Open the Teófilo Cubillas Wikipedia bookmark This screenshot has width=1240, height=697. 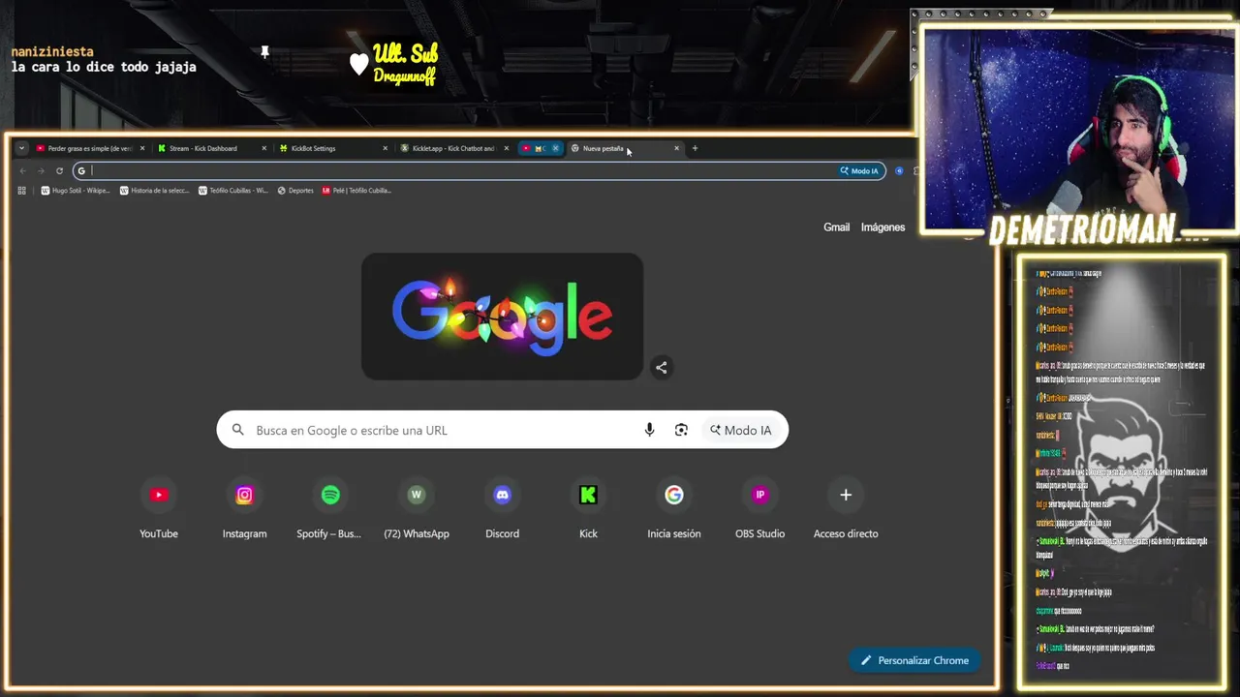pyautogui.click(x=232, y=191)
